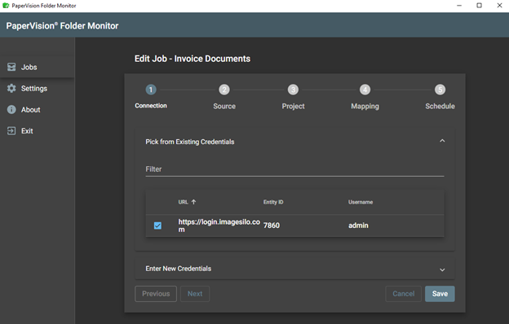
Task: Select step 5 Schedule circle
Action: pos(440,90)
